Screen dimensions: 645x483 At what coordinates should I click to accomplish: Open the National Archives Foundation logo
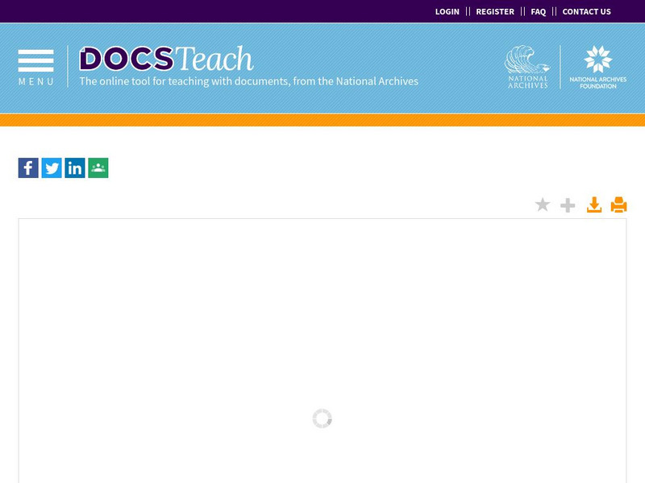click(x=597, y=67)
